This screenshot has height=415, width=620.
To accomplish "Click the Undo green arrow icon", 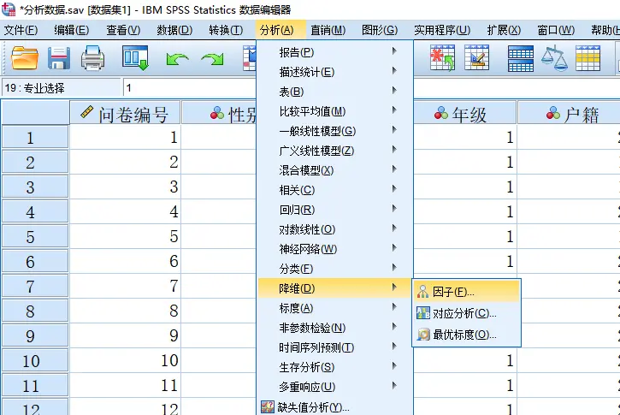I will click(177, 59).
